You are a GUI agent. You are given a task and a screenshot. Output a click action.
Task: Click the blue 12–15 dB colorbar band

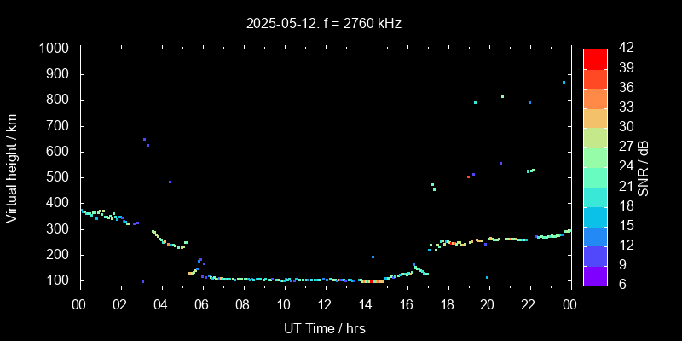pyautogui.click(x=595, y=235)
